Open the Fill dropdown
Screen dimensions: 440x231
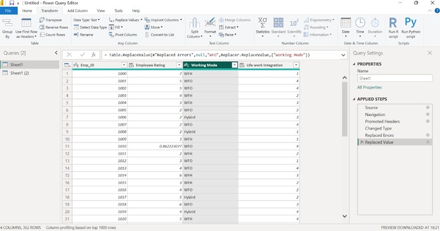[116, 28]
